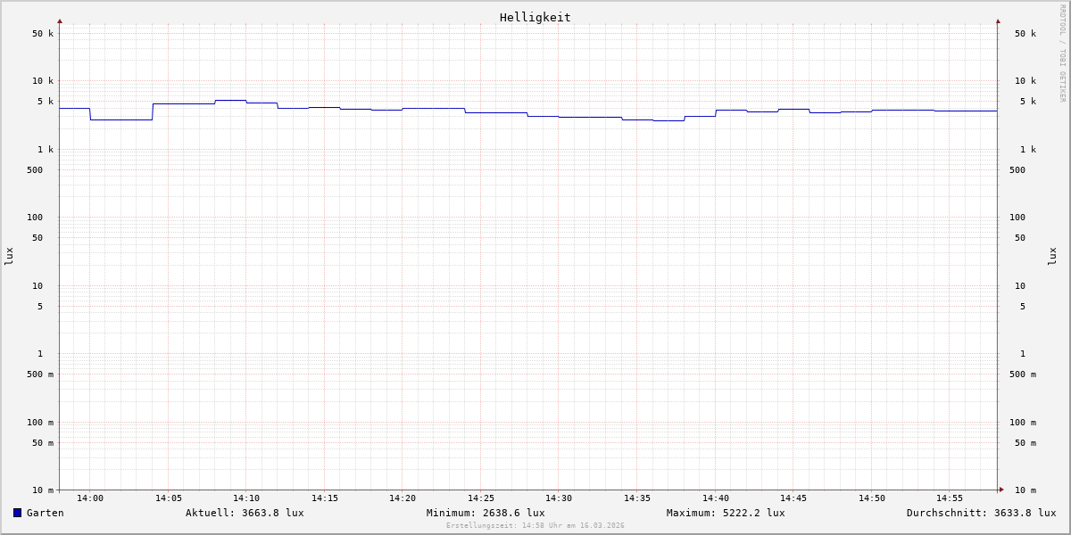
Task: Click the blue Garten legend color square
Action: [17, 513]
